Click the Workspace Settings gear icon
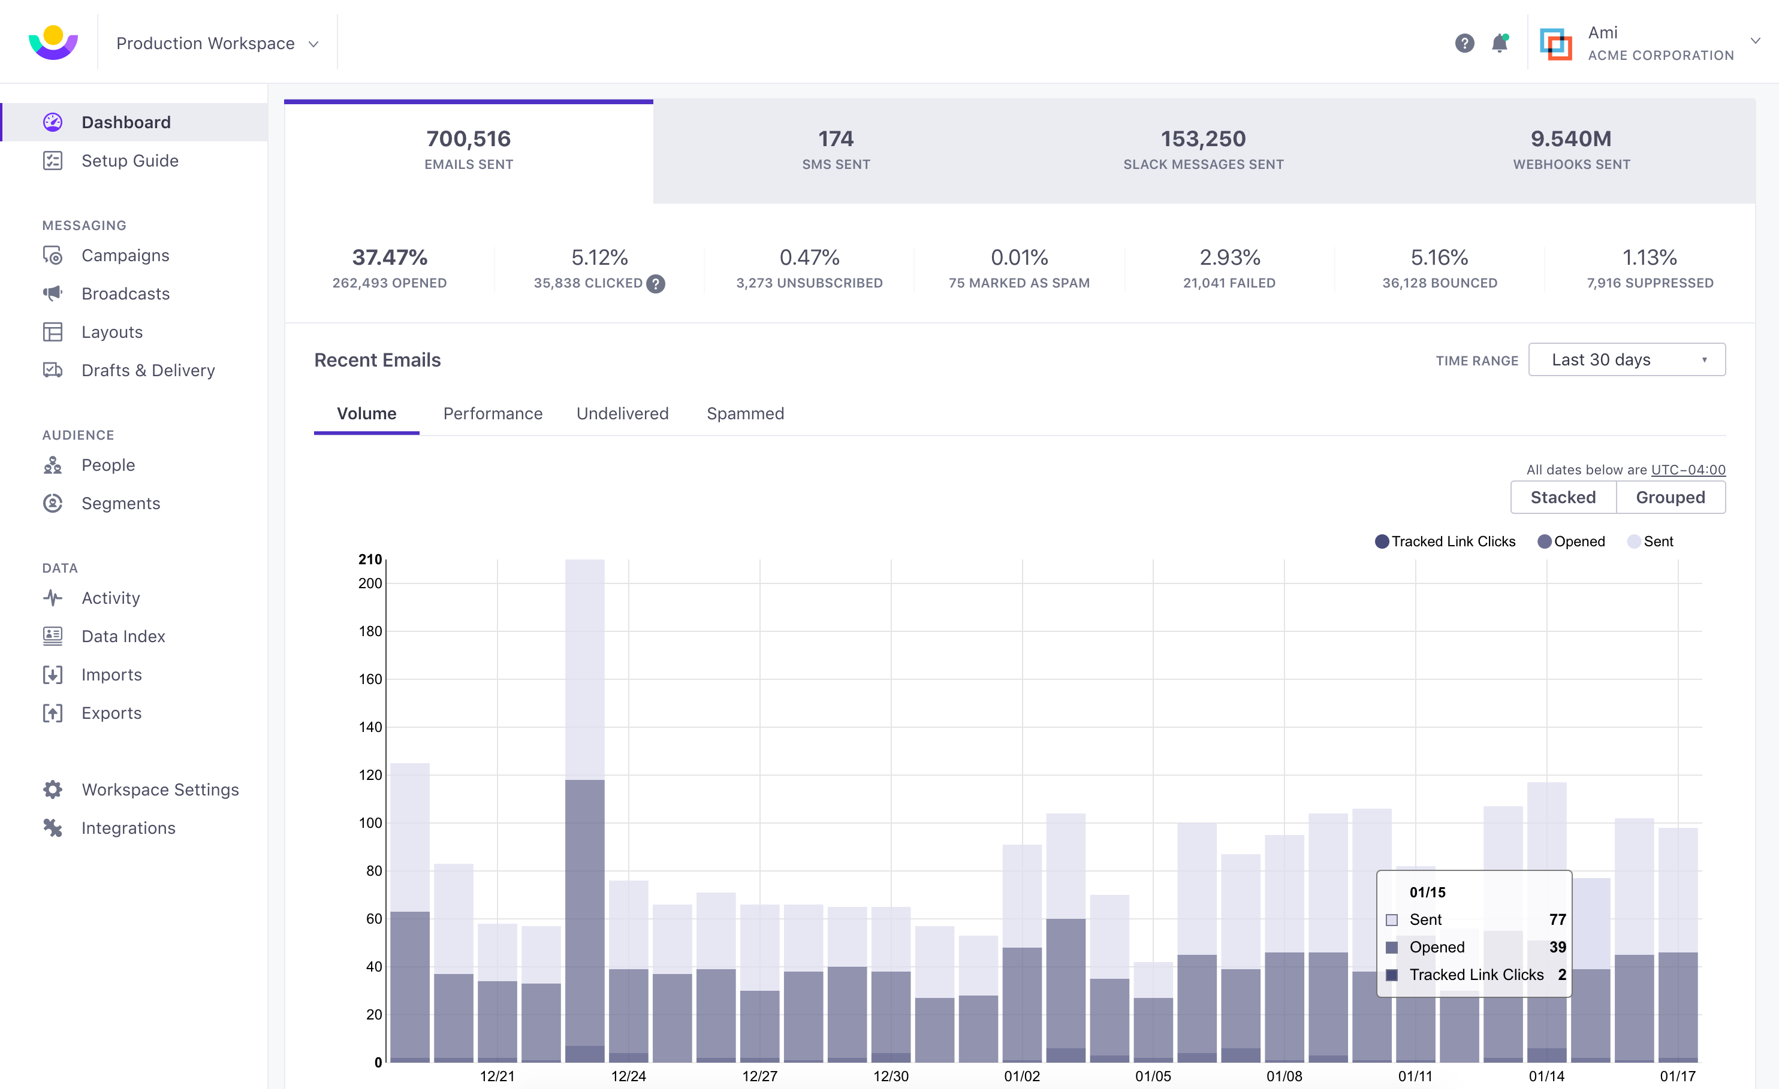The height and width of the screenshot is (1089, 1779). [x=53, y=789]
